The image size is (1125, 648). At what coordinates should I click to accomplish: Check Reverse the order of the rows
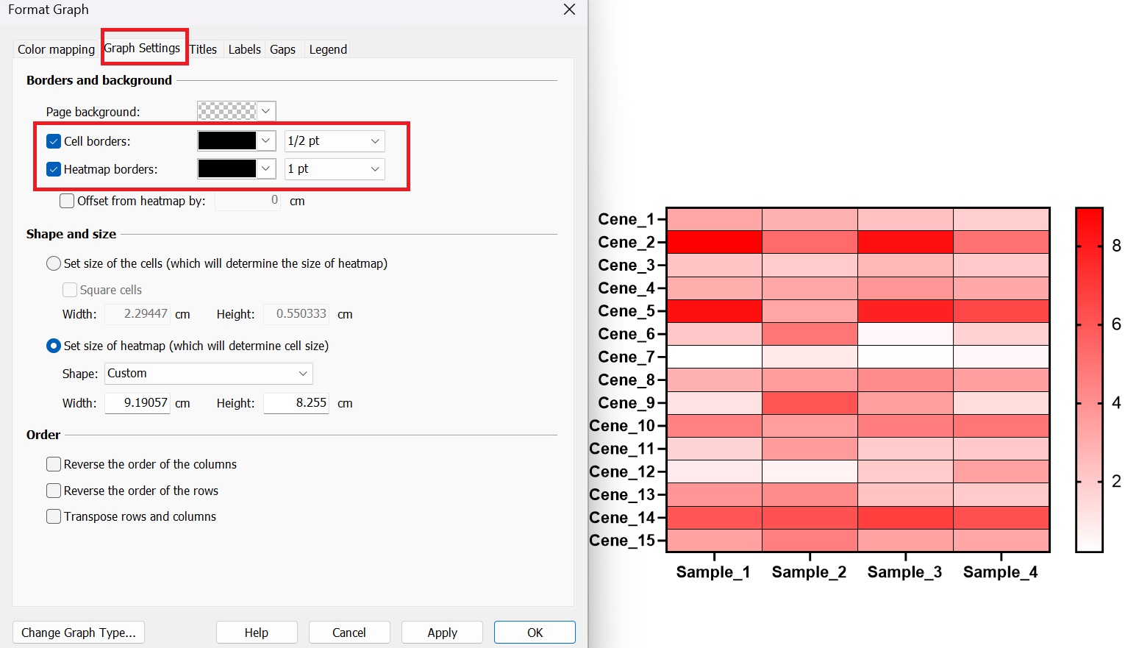pos(54,491)
